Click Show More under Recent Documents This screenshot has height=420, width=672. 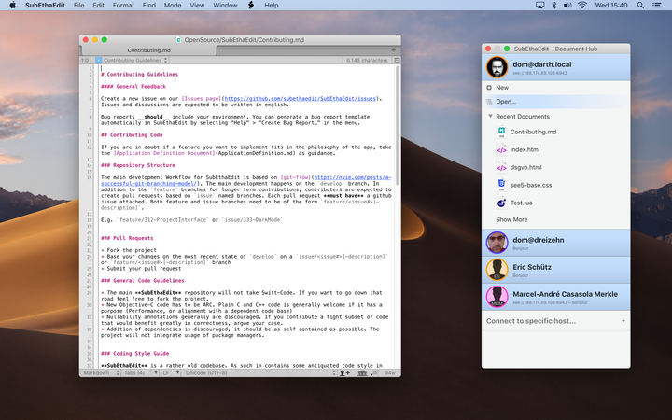511,219
